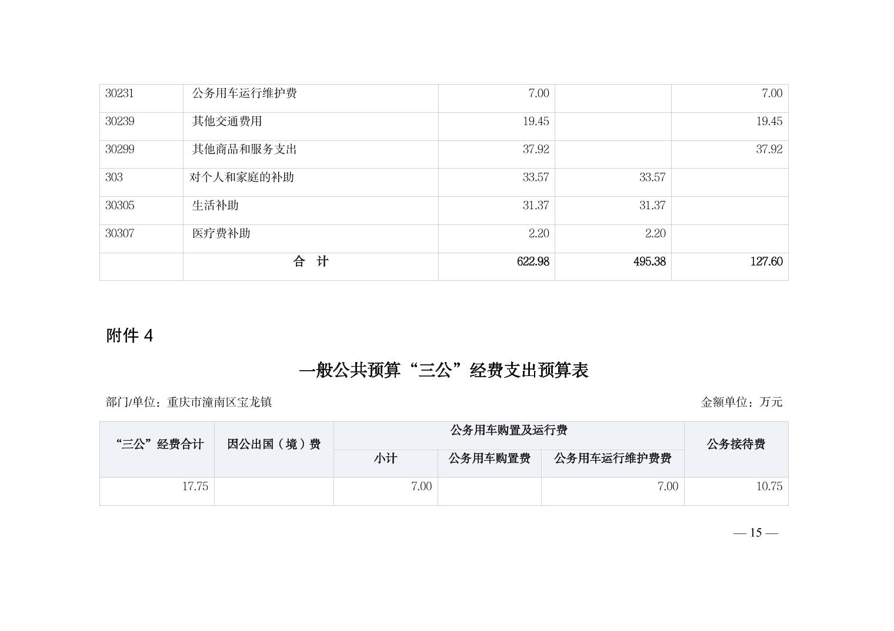Click the 医疗费补助 row label
Image resolution: width=894 pixels, height=631 pixels.
(x=221, y=234)
